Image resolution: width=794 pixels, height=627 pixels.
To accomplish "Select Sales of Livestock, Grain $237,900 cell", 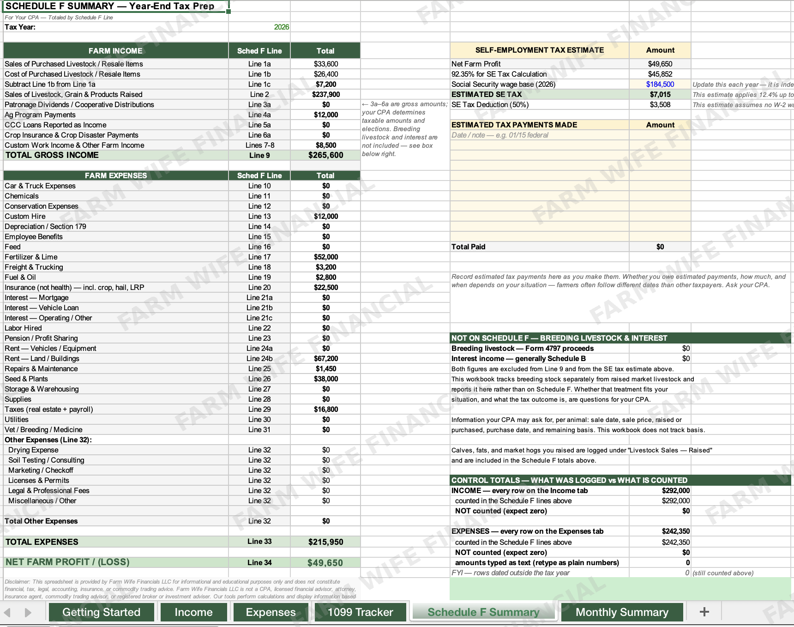I will (x=325, y=95).
